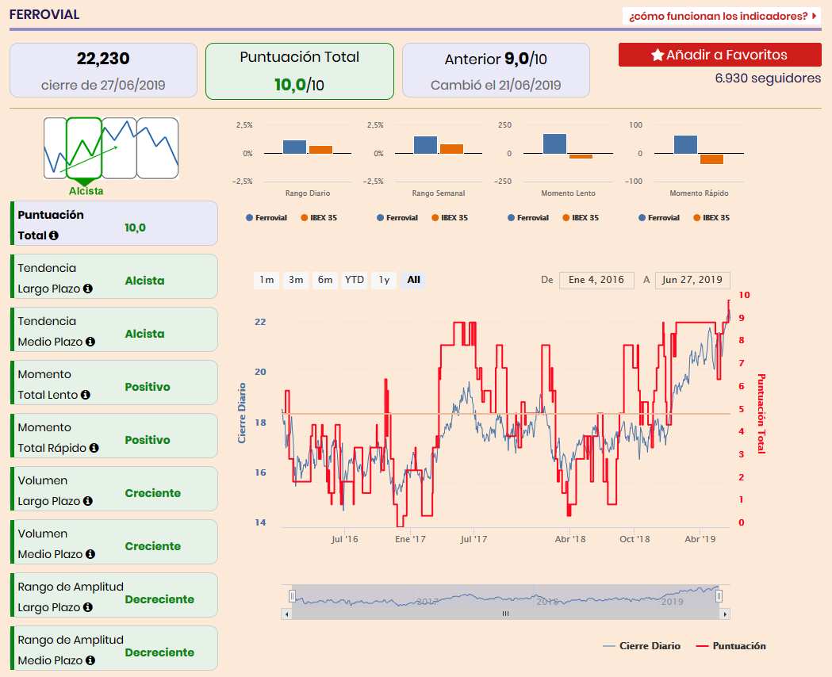Image resolution: width=832 pixels, height=677 pixels.
Task: Click the Cierre Diario axis label
Action: click(242, 414)
